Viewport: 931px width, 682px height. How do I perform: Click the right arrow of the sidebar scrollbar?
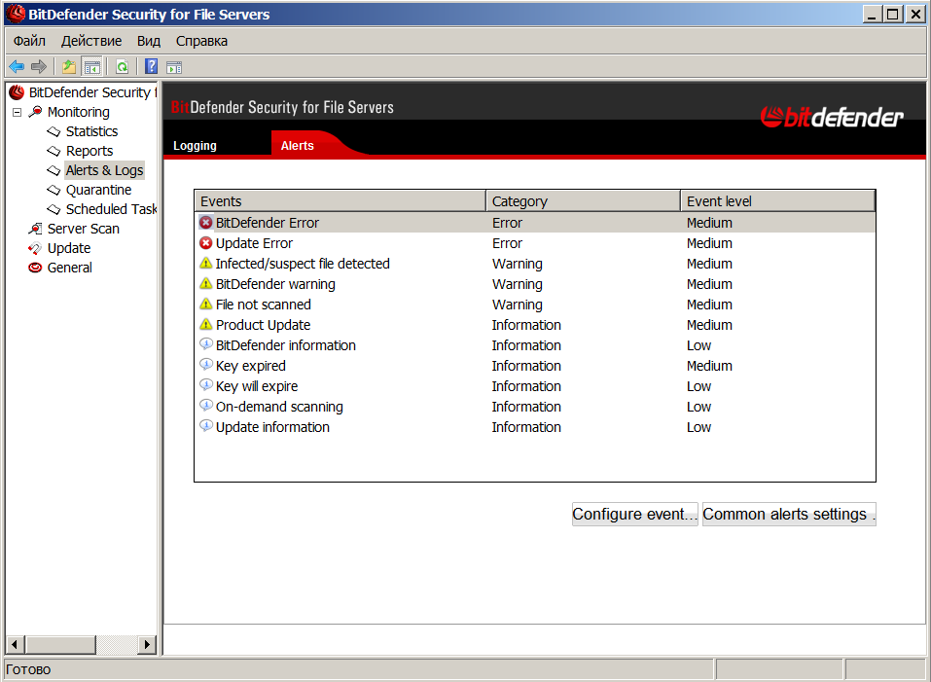coord(147,644)
